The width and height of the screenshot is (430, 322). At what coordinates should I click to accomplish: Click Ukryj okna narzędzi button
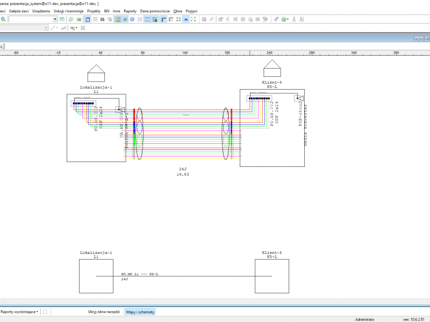click(104, 312)
